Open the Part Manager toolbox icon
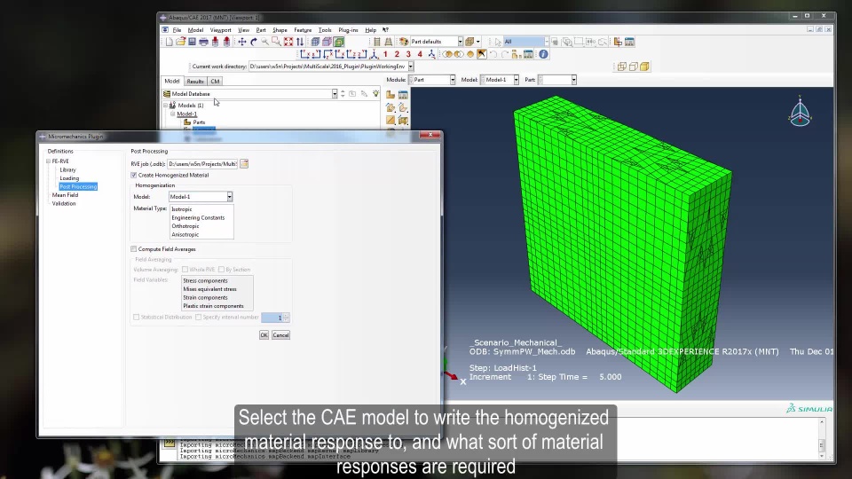This screenshot has height=479, width=852. (403, 95)
